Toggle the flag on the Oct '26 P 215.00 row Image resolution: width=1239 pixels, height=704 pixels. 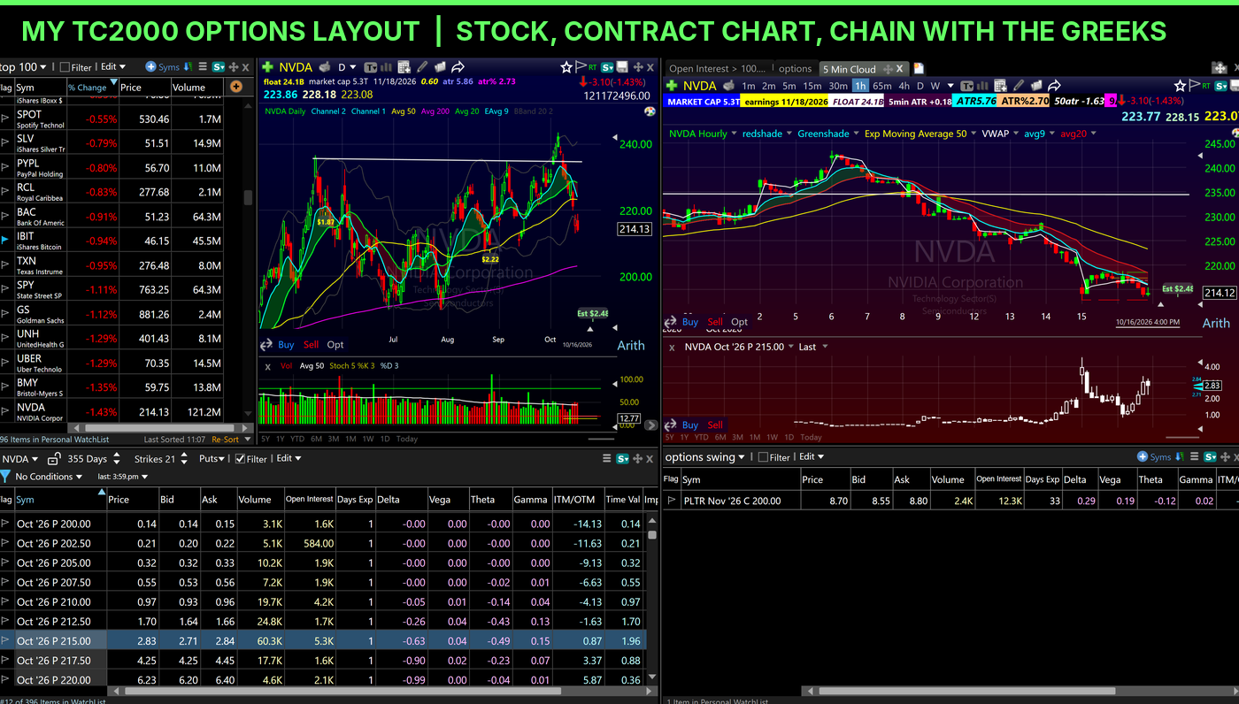coord(5,641)
